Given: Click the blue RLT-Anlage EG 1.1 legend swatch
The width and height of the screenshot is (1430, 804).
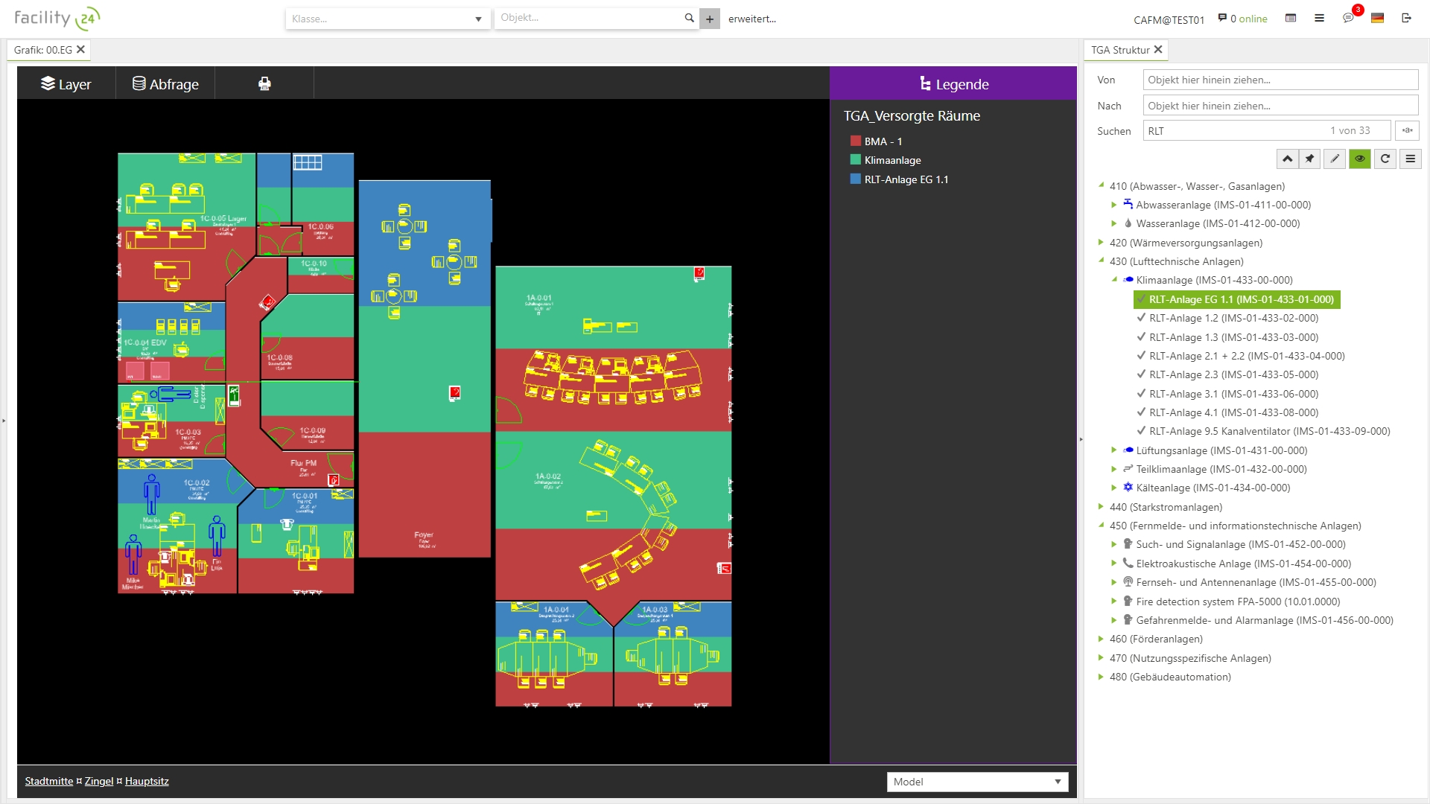Looking at the screenshot, I should click(x=856, y=179).
